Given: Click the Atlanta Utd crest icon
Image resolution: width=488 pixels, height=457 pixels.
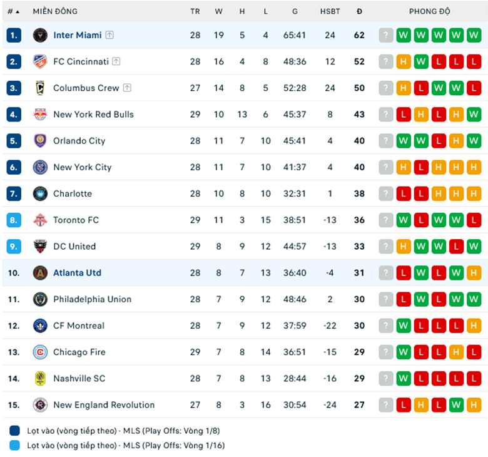Looking at the screenshot, I should (40, 273).
